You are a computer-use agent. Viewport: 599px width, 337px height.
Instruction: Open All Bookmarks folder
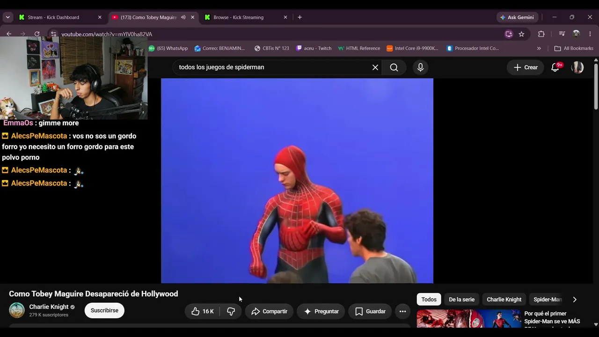click(x=574, y=48)
